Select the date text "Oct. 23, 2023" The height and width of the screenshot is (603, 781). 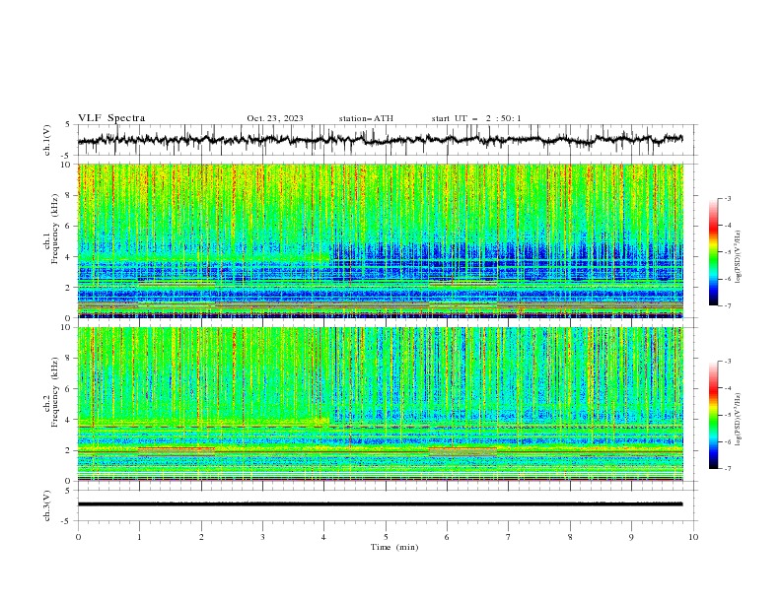point(275,118)
